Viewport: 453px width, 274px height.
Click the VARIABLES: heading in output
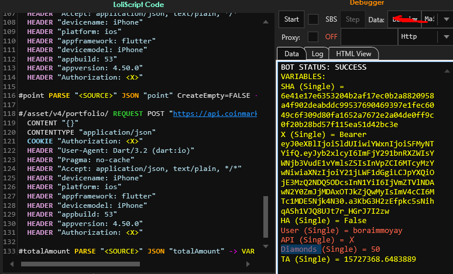[303, 77]
